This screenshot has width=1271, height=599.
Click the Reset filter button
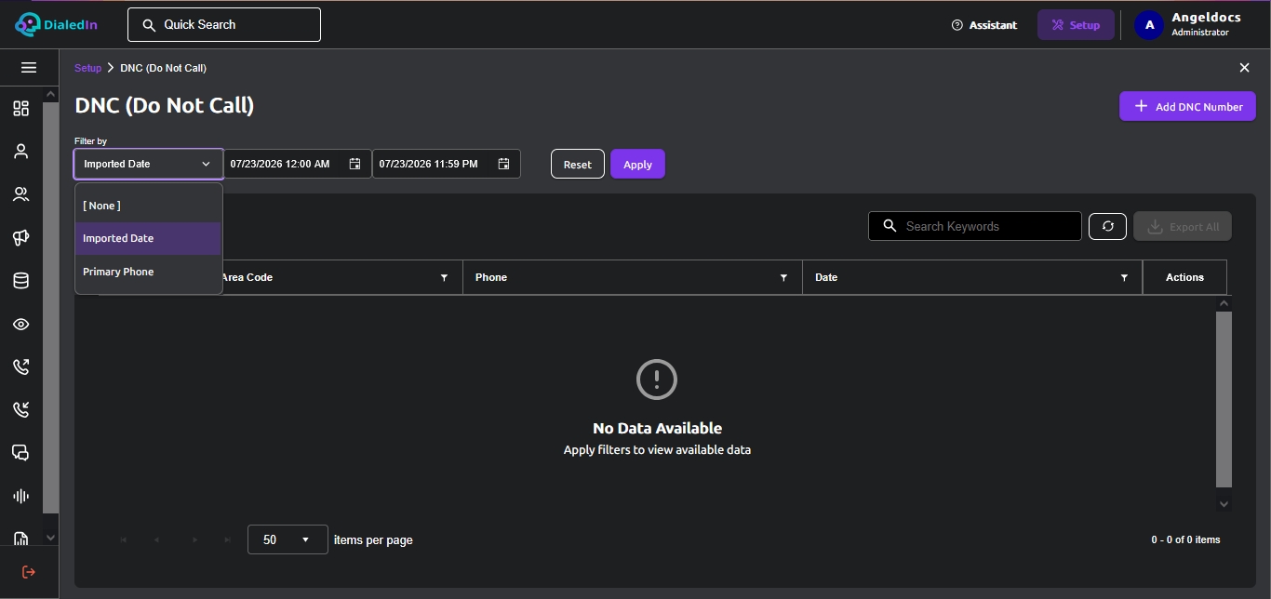pyautogui.click(x=578, y=164)
